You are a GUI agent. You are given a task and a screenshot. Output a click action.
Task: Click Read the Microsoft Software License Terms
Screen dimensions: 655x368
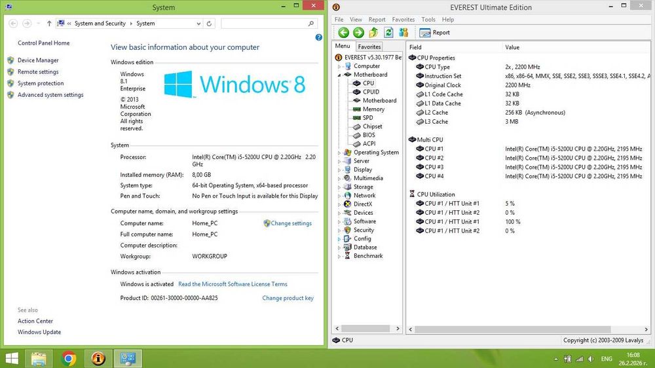click(233, 284)
